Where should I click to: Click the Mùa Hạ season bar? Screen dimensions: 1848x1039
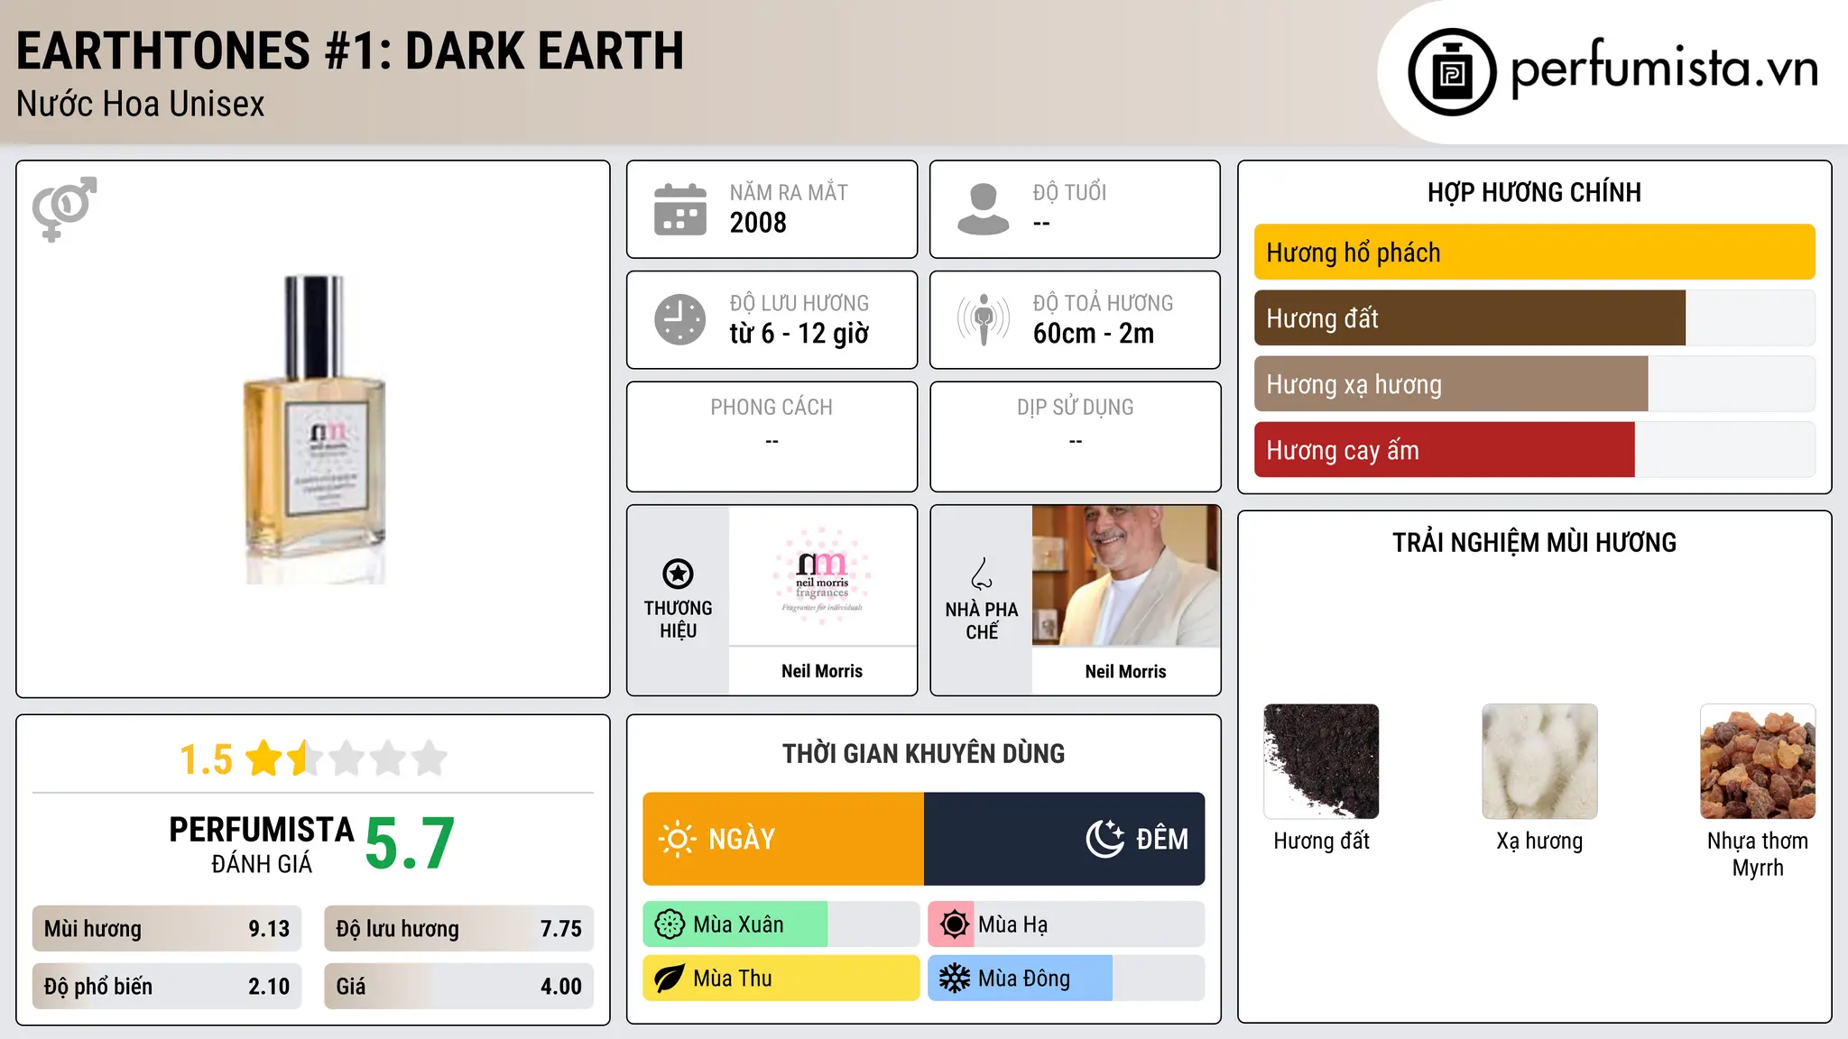tap(1067, 924)
